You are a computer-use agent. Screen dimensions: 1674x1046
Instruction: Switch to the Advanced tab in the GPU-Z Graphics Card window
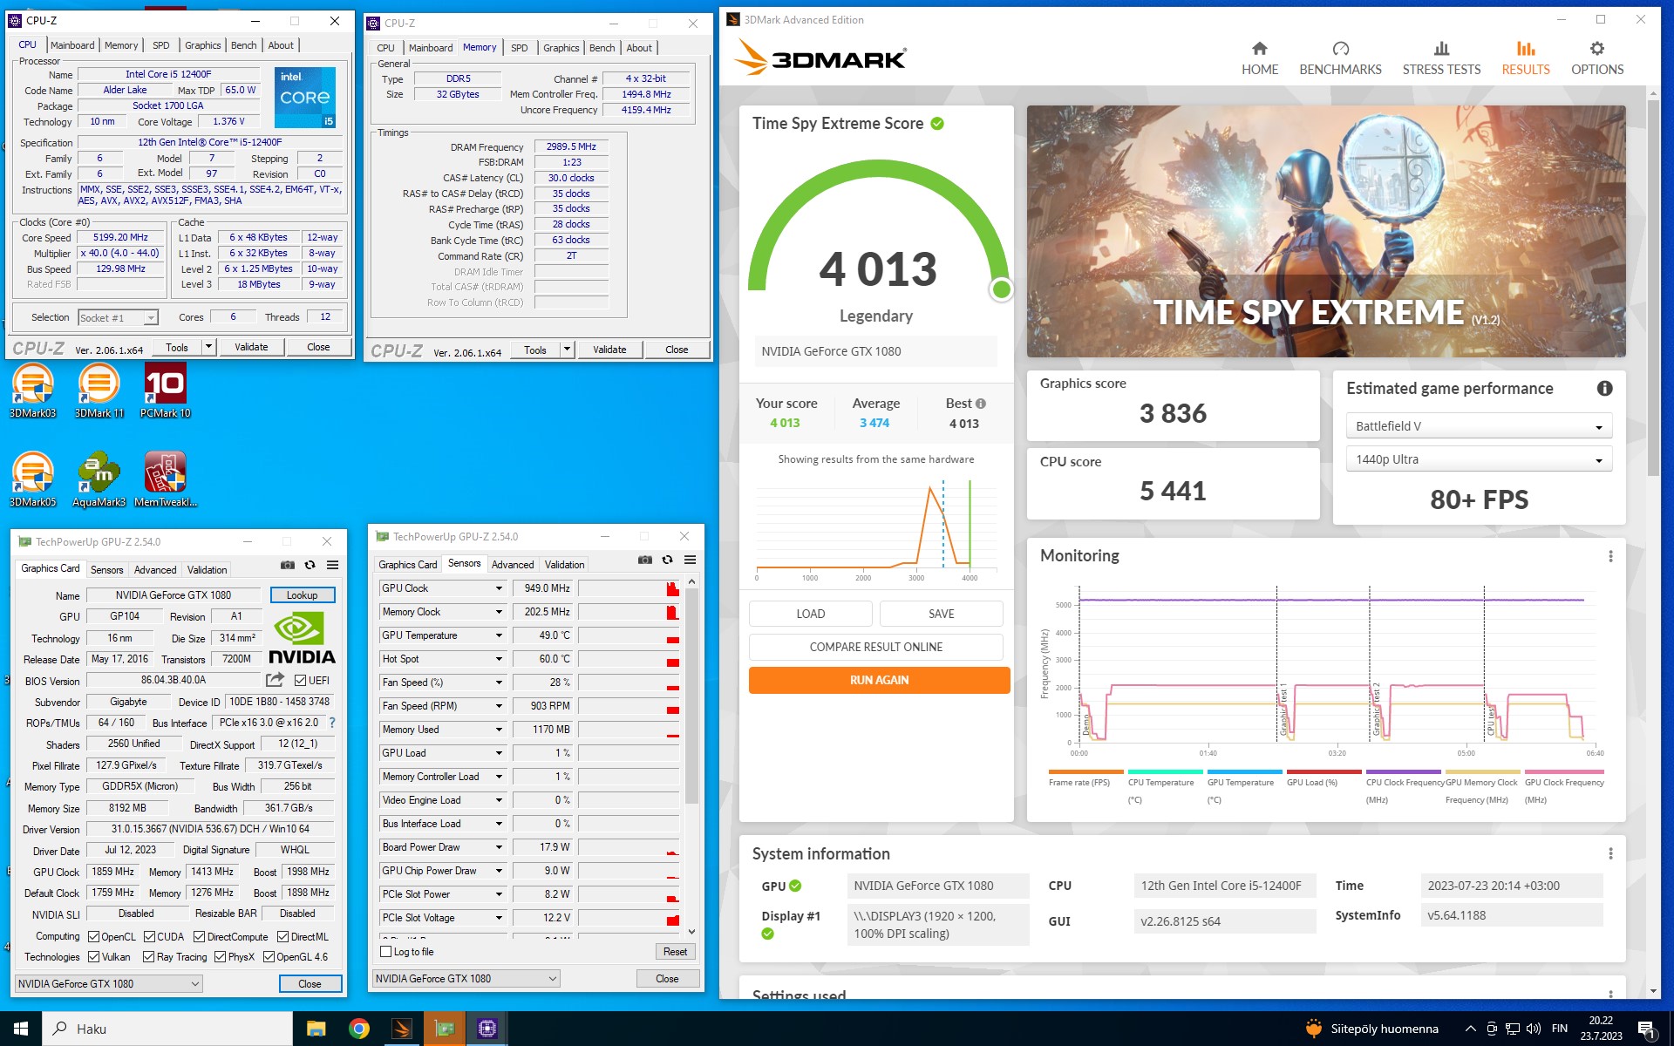pyautogui.click(x=155, y=570)
